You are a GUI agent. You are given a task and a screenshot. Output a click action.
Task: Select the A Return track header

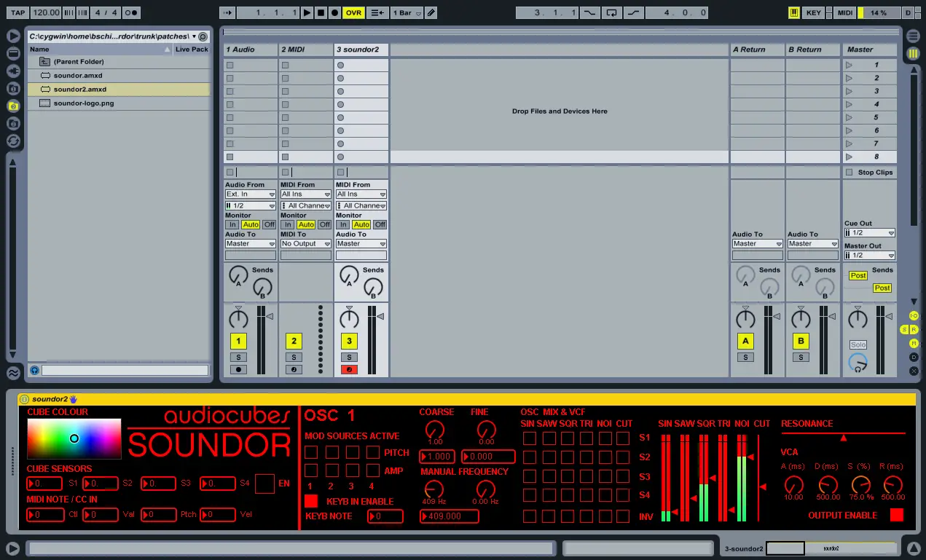pos(758,50)
